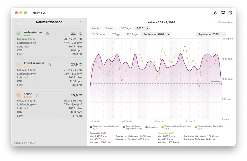Click the Keller CO2 value 880 ppm
Image resolution: width=247 pixels, height=161 pixels.
click(x=76, y=112)
